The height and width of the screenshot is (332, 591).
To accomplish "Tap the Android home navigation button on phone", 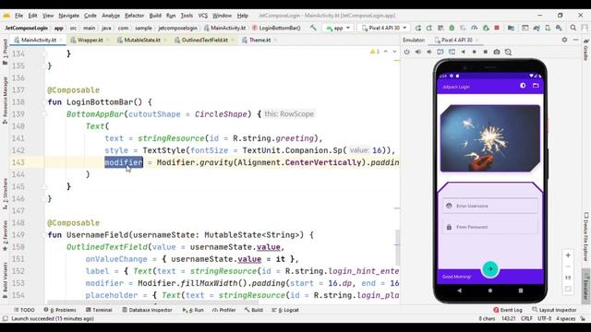I will 490,290.
